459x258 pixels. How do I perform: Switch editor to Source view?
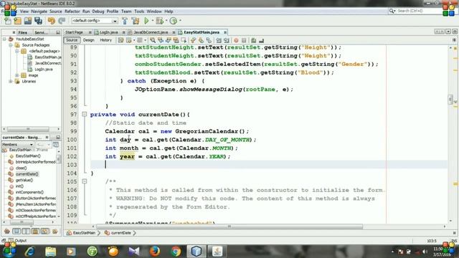[x=72, y=40]
